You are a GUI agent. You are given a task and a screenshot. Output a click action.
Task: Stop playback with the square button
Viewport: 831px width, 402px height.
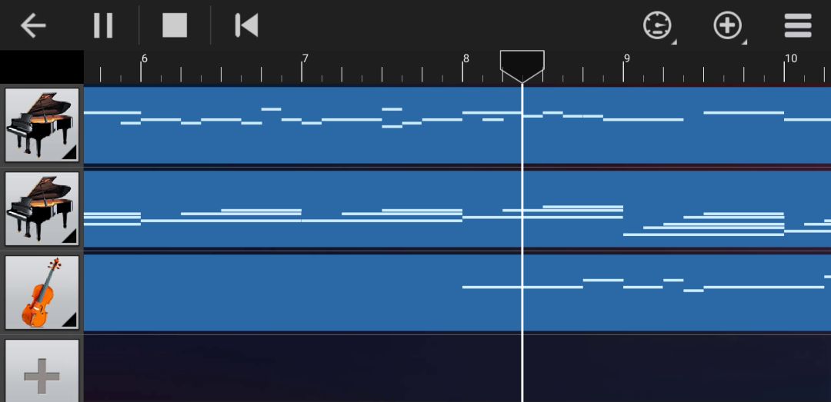175,25
